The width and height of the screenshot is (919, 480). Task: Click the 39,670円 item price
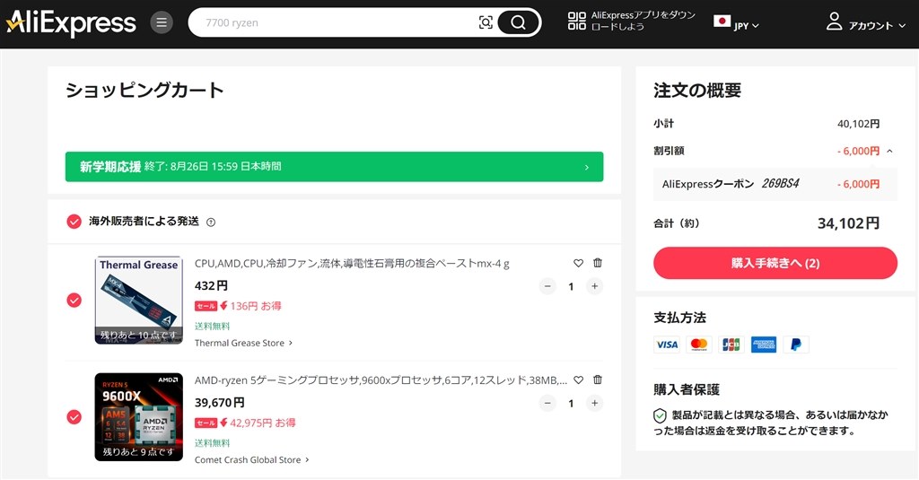pyautogui.click(x=219, y=403)
